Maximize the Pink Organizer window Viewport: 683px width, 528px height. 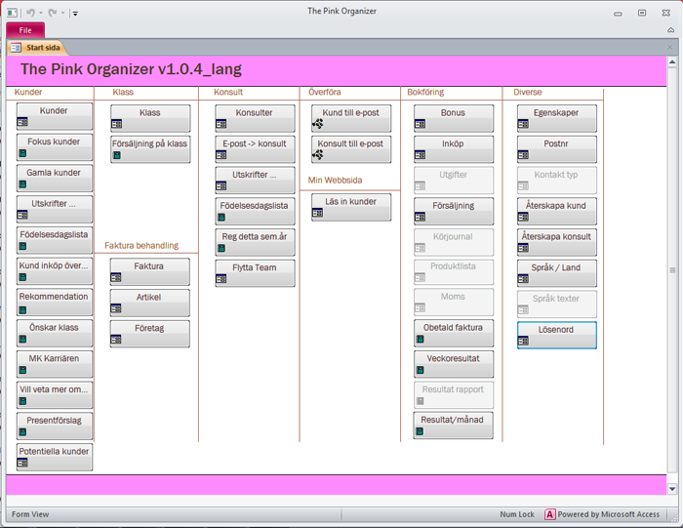coord(642,13)
